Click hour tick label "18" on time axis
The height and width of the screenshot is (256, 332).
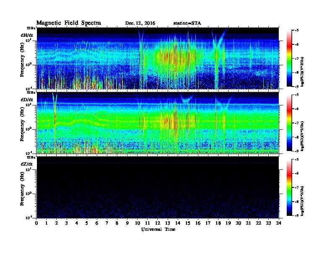coord(218,223)
